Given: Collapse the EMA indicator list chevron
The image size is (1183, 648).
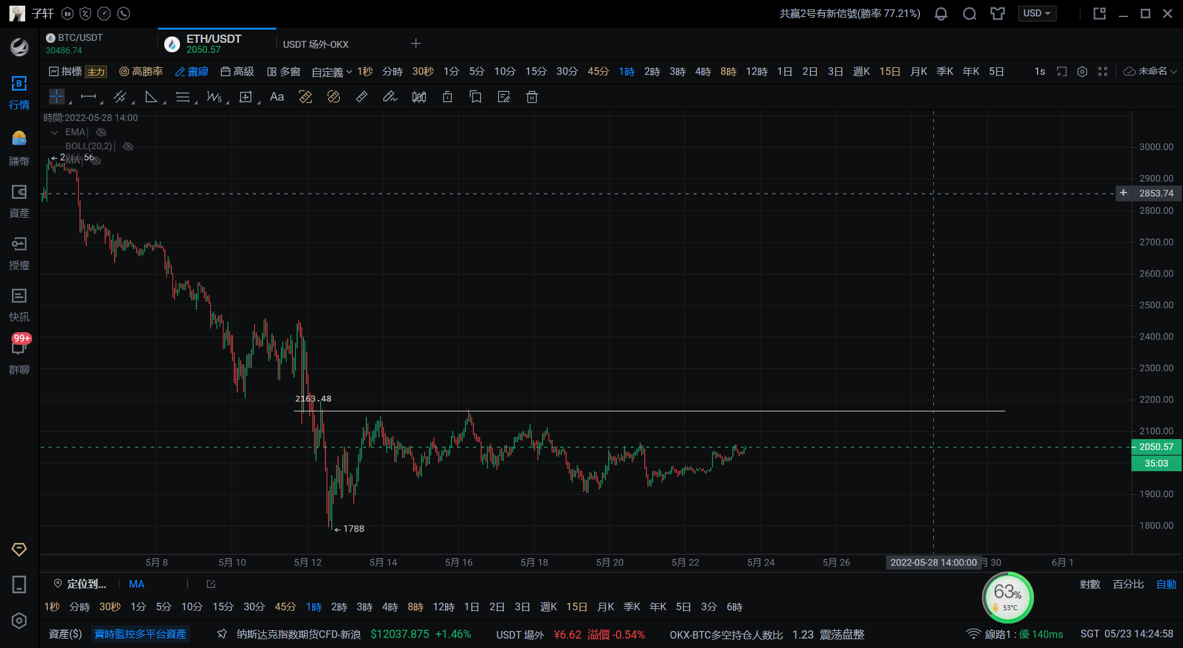Looking at the screenshot, I should tap(54, 132).
